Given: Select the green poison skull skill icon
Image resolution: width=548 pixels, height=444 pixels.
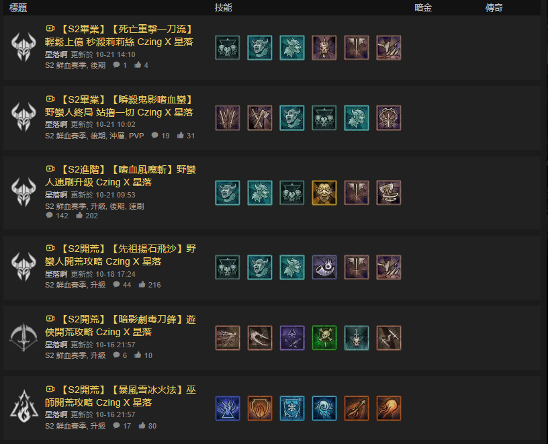Looking at the screenshot, I should point(324,338).
